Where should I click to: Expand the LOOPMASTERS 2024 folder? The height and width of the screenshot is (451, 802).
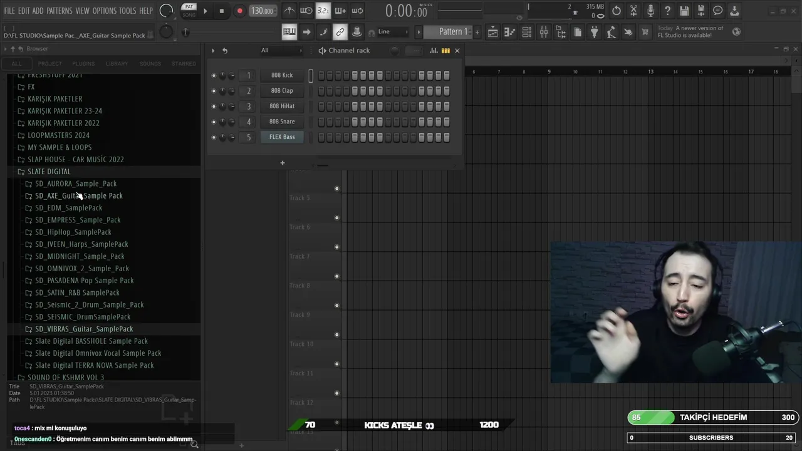tap(58, 135)
